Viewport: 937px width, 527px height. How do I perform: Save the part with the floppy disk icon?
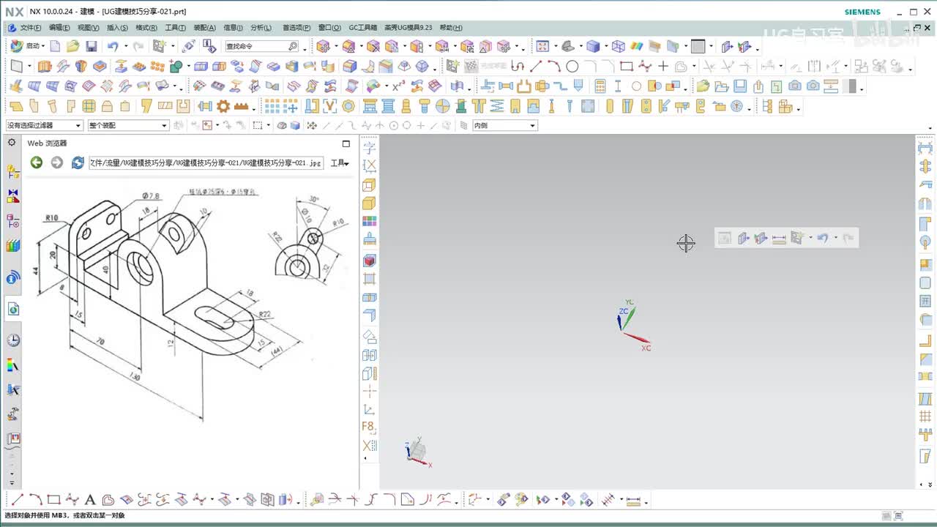click(92, 46)
